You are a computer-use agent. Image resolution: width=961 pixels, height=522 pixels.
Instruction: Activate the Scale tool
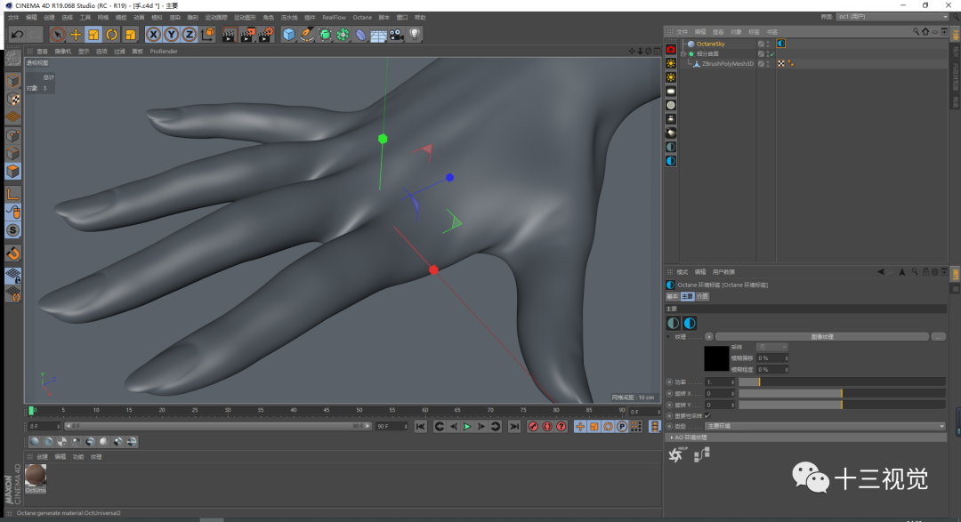tap(93, 35)
